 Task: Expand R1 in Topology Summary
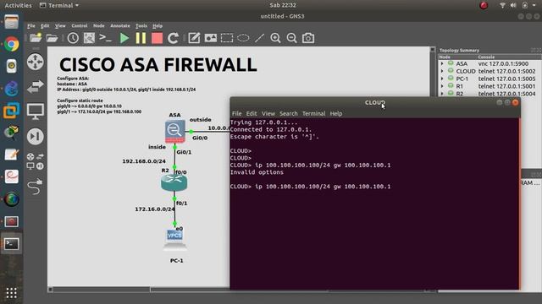point(442,86)
